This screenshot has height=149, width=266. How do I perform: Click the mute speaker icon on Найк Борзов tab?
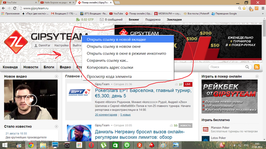coord(70,3)
